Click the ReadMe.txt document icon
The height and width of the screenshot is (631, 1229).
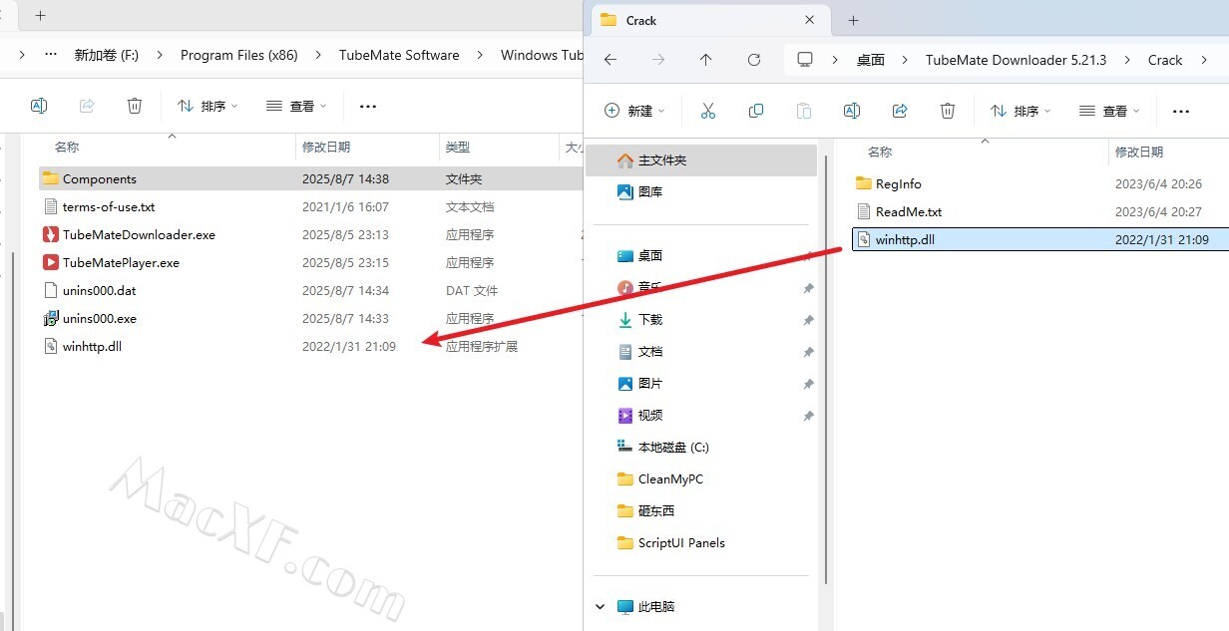pyautogui.click(x=864, y=211)
